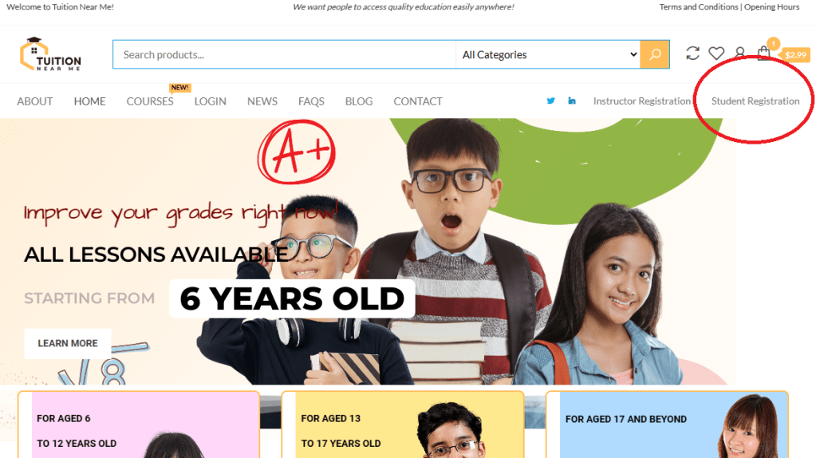This screenshot has height=458, width=816.
Task: Open the Student Registration link
Action: click(755, 101)
